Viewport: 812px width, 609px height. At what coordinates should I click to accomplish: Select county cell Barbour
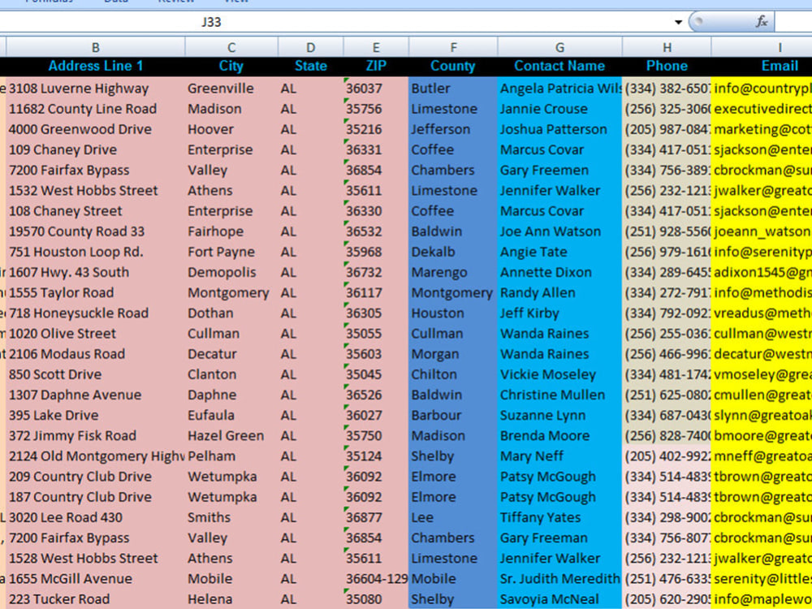[453, 415]
